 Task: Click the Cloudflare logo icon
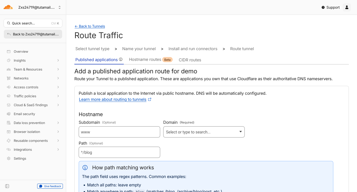click(8, 7)
